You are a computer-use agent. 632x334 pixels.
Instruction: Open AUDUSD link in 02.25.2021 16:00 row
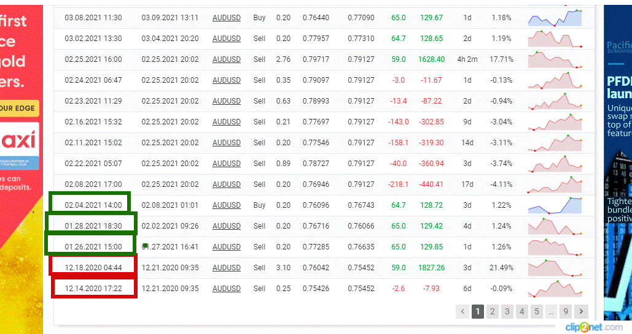click(x=227, y=59)
